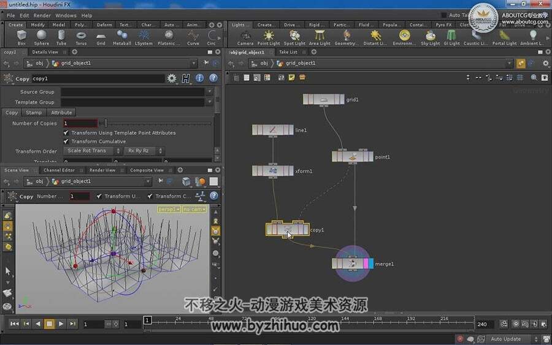
Task: Switch to the Take List tab
Action: coord(288,51)
